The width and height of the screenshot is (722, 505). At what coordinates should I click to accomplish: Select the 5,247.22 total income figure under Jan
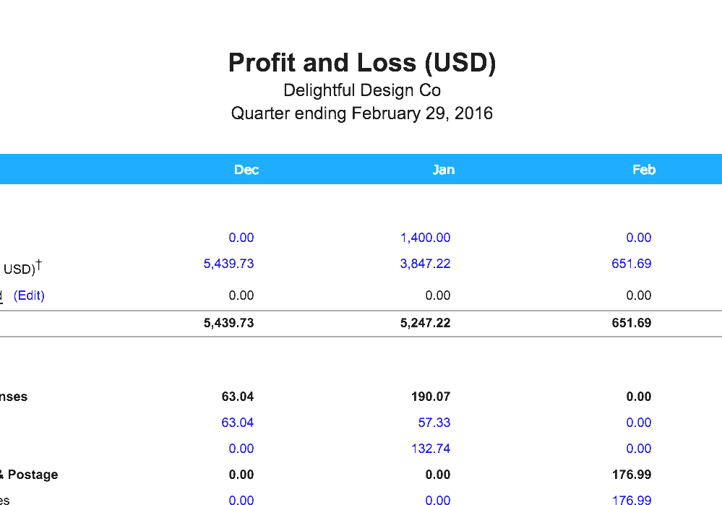(x=425, y=322)
